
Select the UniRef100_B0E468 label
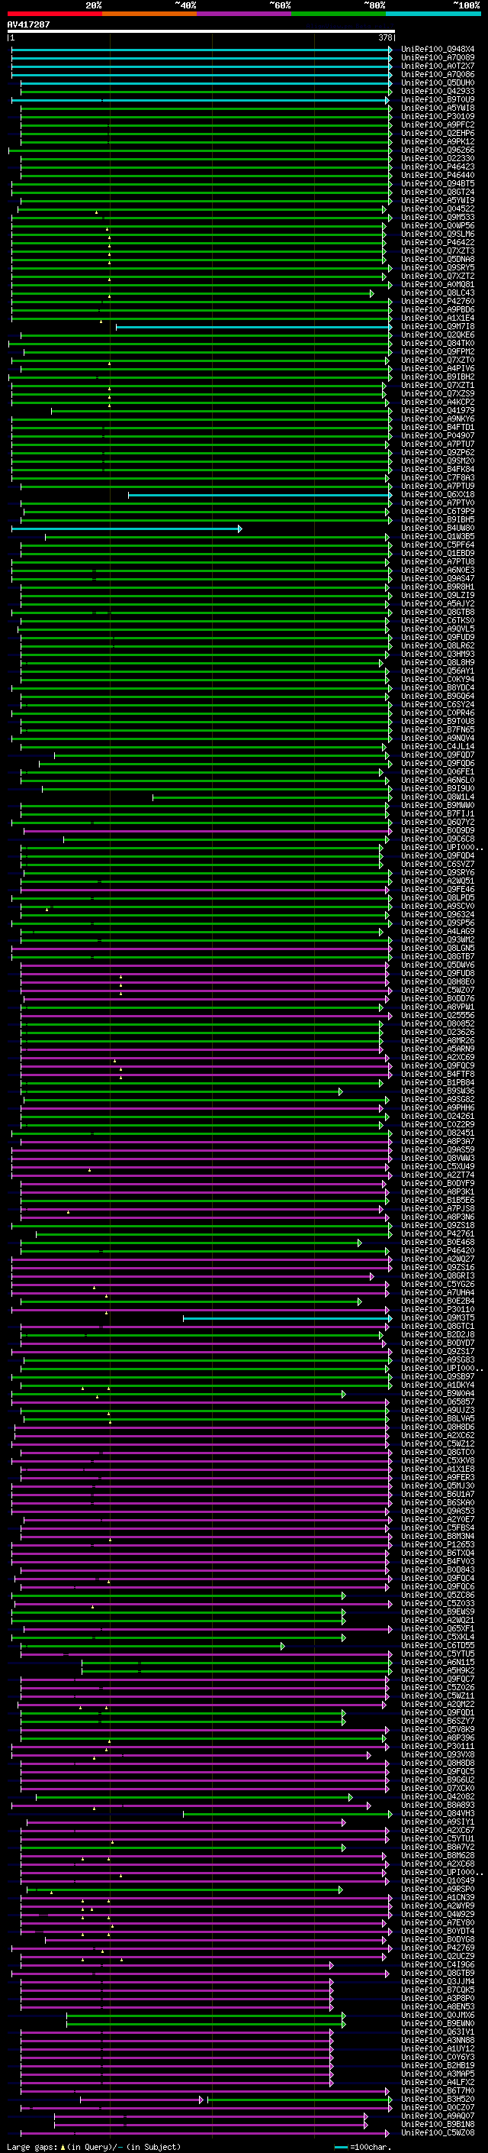tap(438, 1242)
